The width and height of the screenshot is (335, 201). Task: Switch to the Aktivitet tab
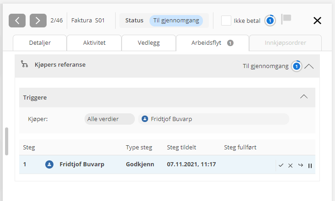(94, 43)
